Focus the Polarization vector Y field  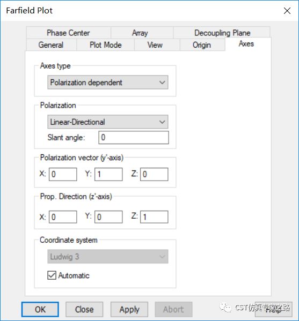[108, 174]
